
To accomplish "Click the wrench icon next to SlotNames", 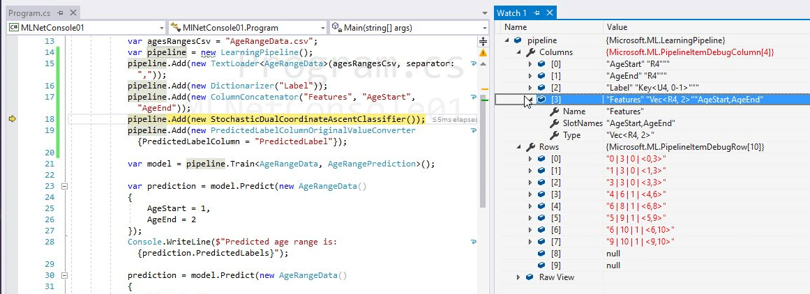I will tap(553, 123).
